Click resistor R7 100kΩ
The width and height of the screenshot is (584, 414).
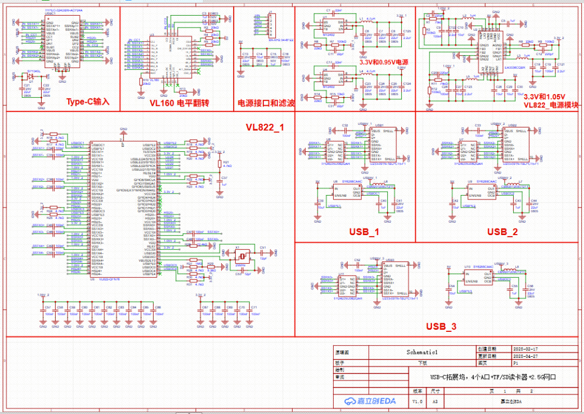pyautogui.click(x=335, y=45)
